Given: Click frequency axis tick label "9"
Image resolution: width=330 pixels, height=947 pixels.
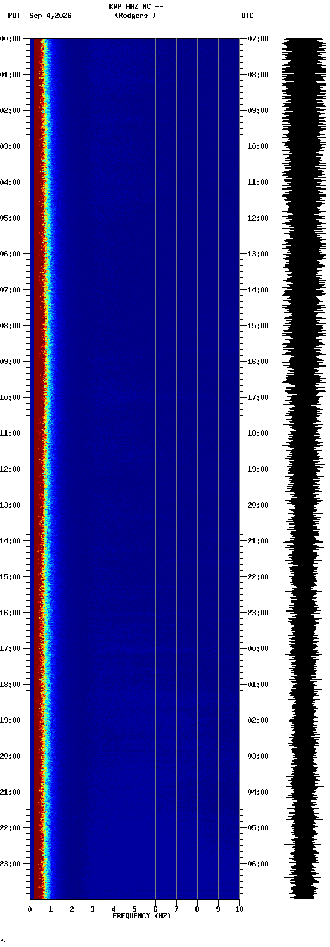Looking at the screenshot, I should (218, 909).
